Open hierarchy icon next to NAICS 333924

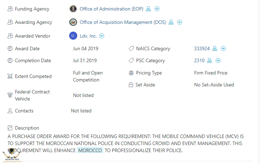[x=215, y=48]
